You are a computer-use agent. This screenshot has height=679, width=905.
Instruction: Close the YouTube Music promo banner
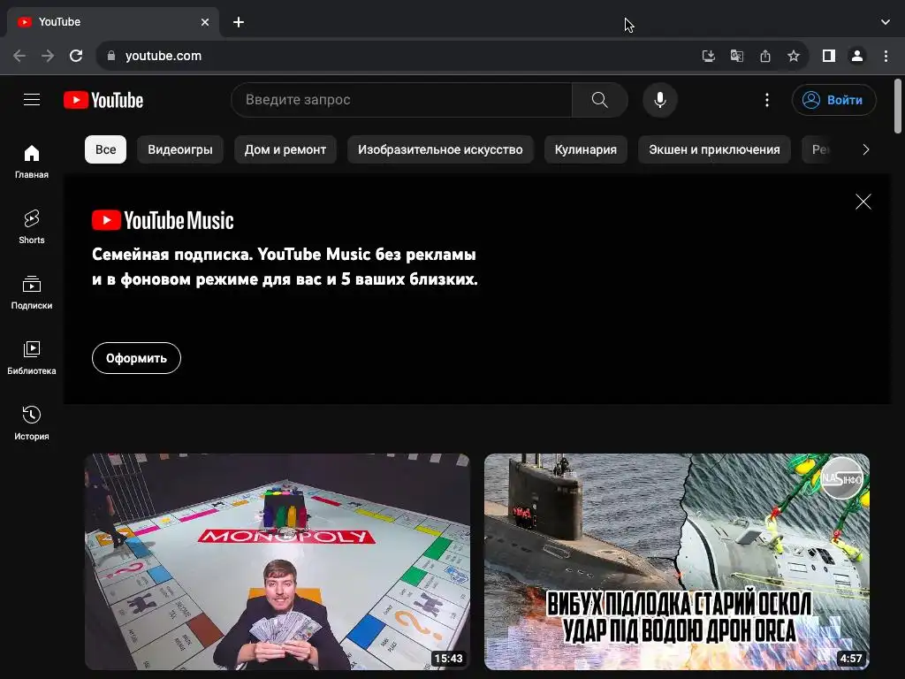[x=863, y=202]
